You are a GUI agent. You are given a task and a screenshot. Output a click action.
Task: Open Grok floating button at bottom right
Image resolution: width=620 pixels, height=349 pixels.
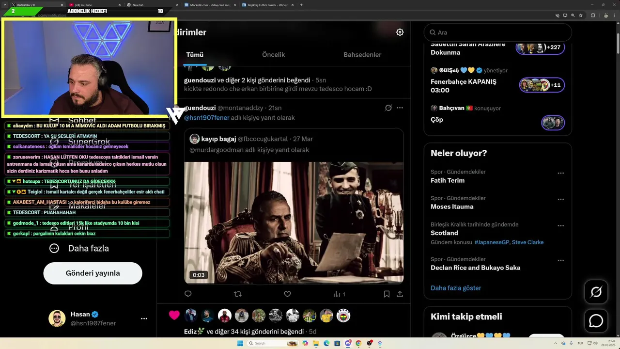pyautogui.click(x=596, y=291)
